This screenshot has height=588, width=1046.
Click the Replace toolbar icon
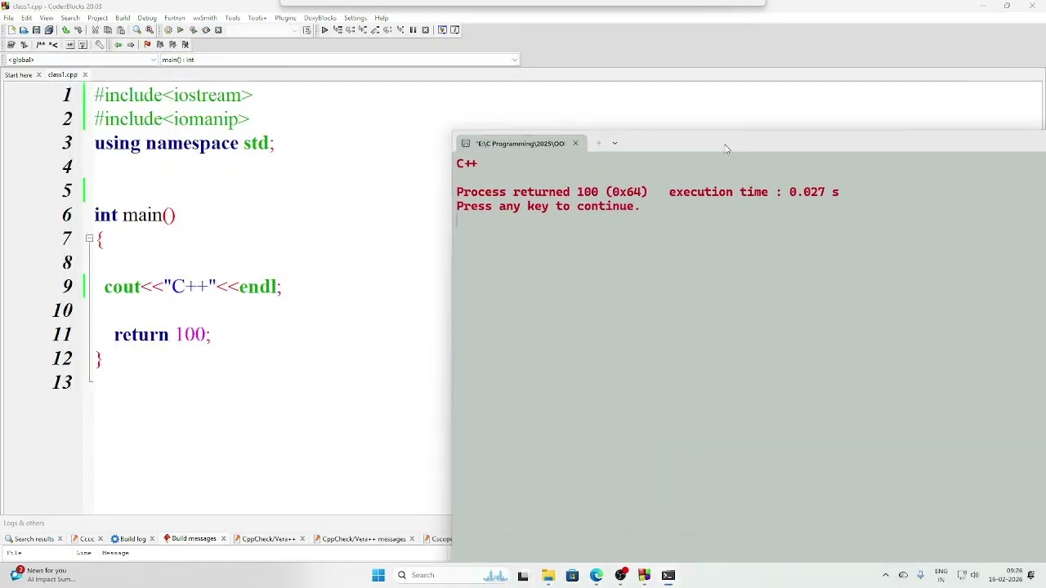[x=150, y=30]
